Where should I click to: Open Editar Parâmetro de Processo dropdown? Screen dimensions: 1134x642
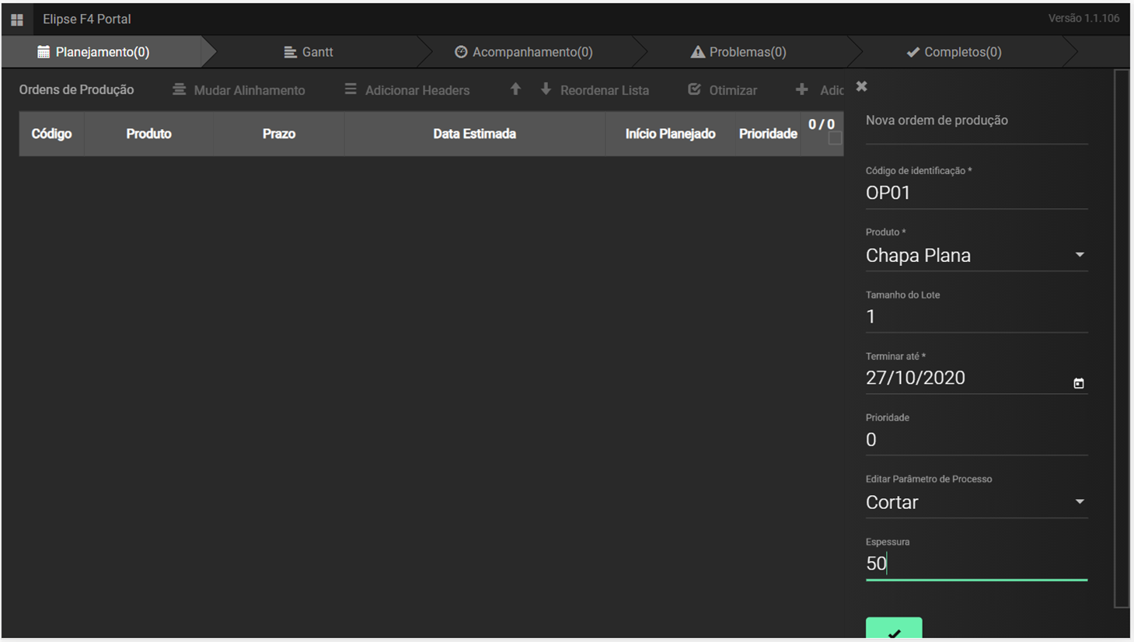click(976, 502)
